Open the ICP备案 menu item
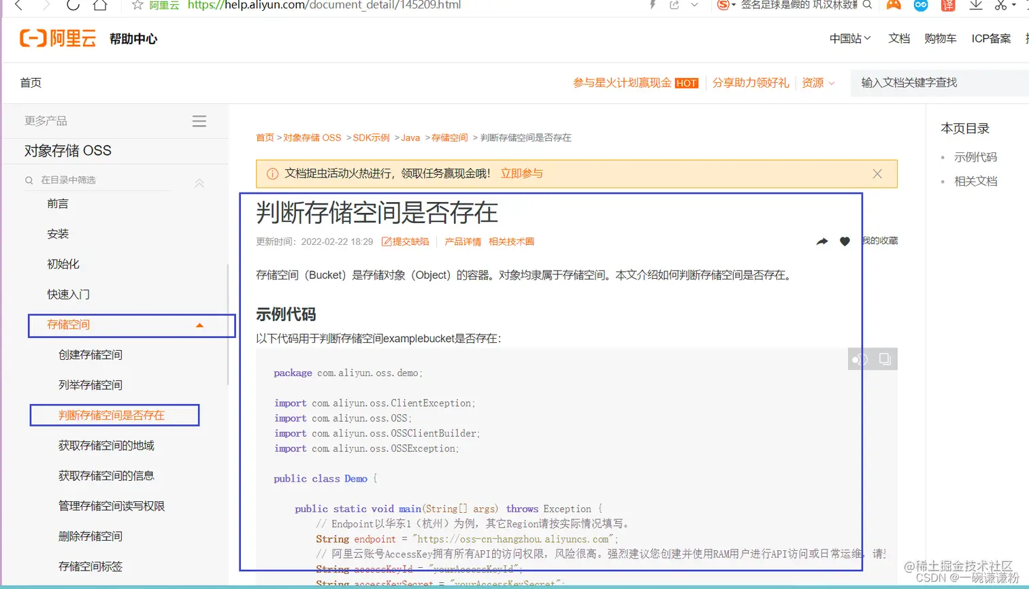1029x589 pixels. coord(991,39)
